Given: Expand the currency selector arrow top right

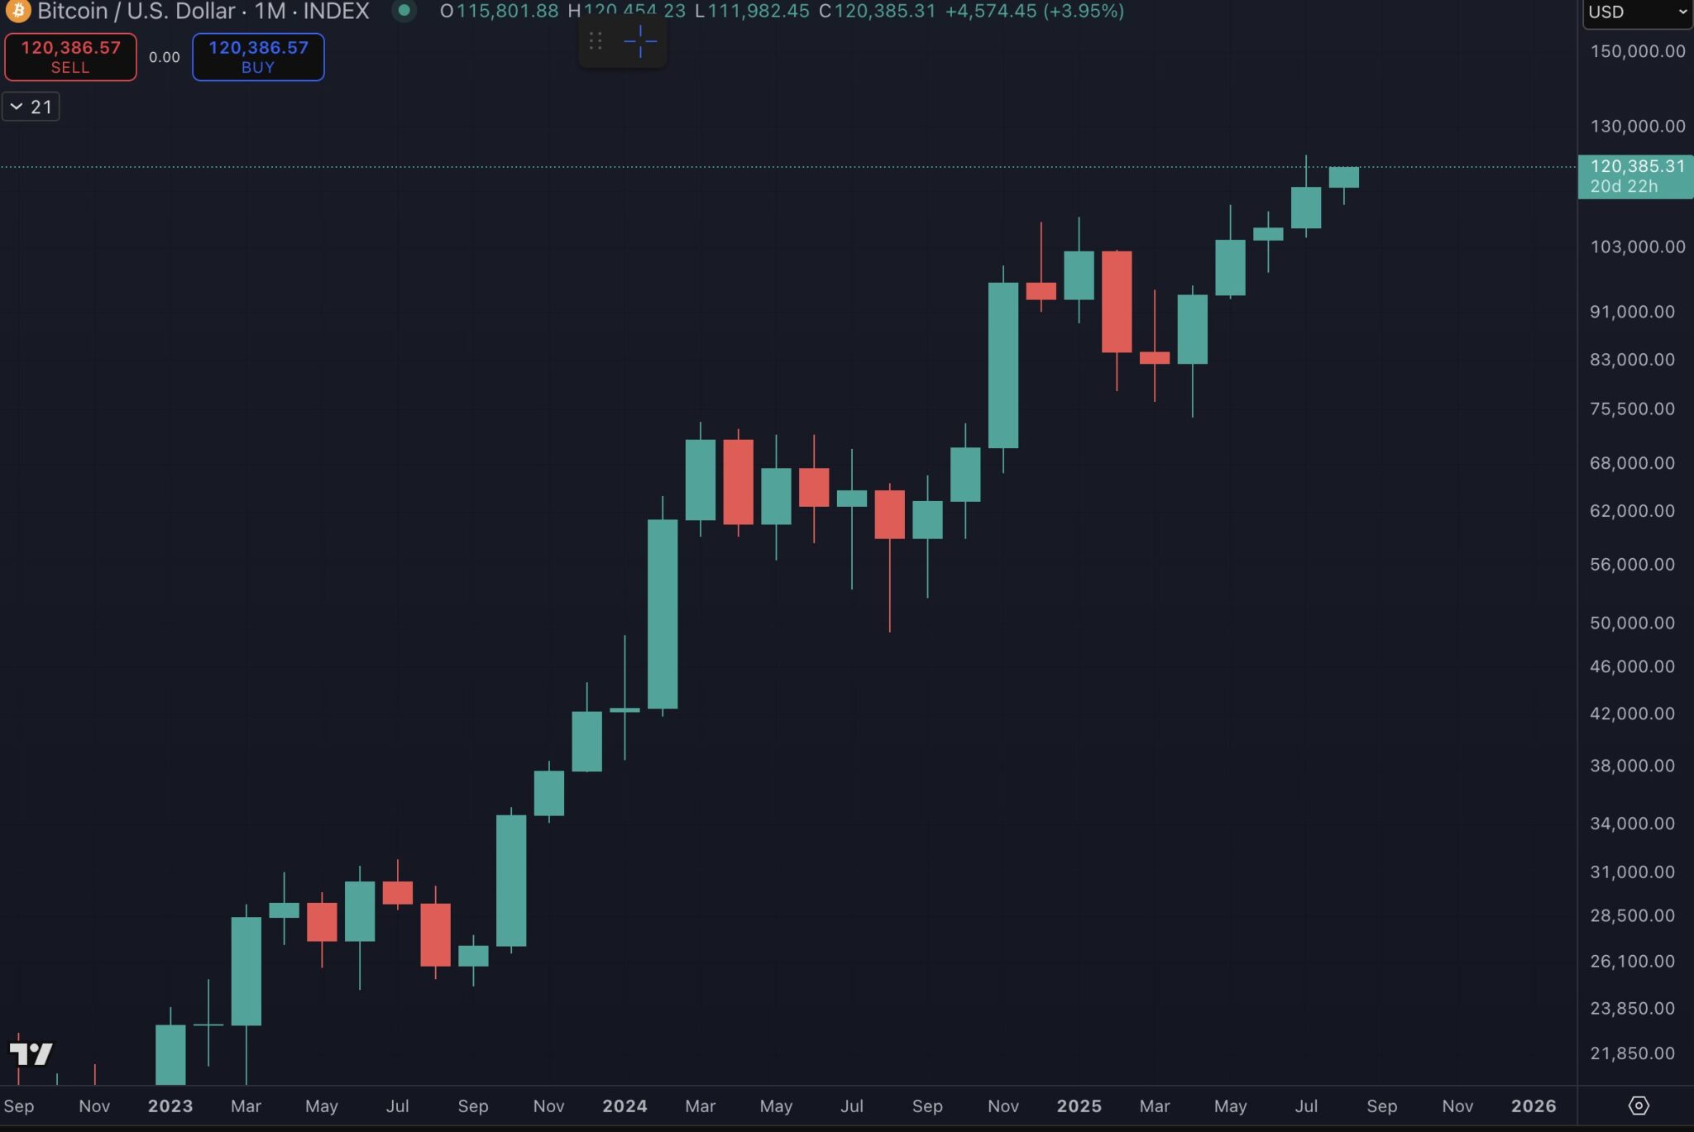Looking at the screenshot, I should (x=1683, y=12).
